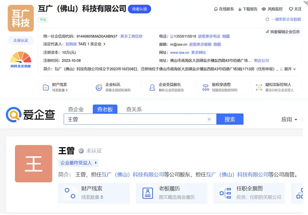
Task: Click the 企业认证 badge button
Action: pyautogui.click(x=21, y=41)
